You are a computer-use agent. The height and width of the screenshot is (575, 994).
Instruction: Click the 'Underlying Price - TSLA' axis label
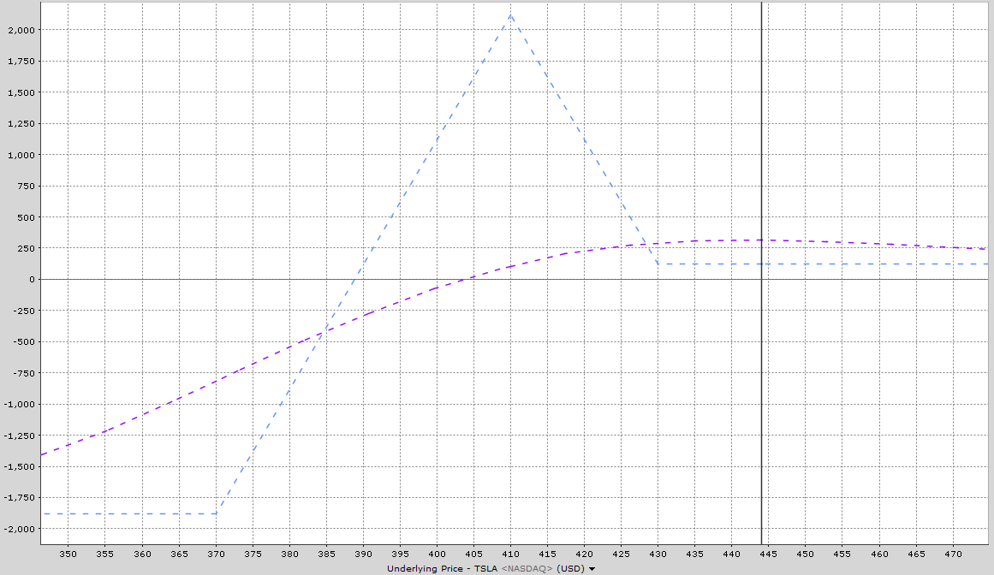443,568
